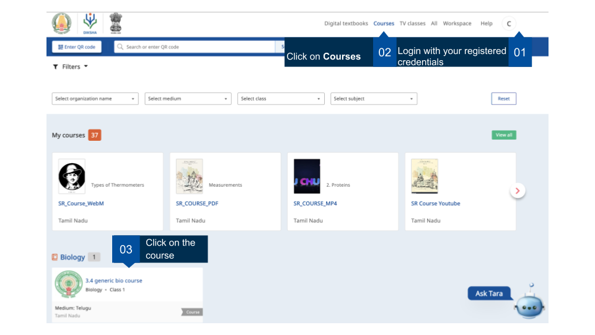Click the Tamil Nadu government emblem
The height and width of the screenshot is (335, 595).
tap(62, 24)
